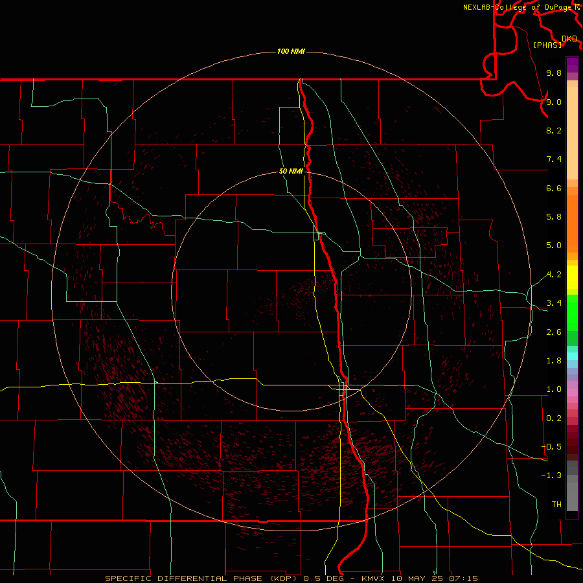Click the "KMVX" radar site identifier
Screen dimensions: 583x583
click(373, 578)
